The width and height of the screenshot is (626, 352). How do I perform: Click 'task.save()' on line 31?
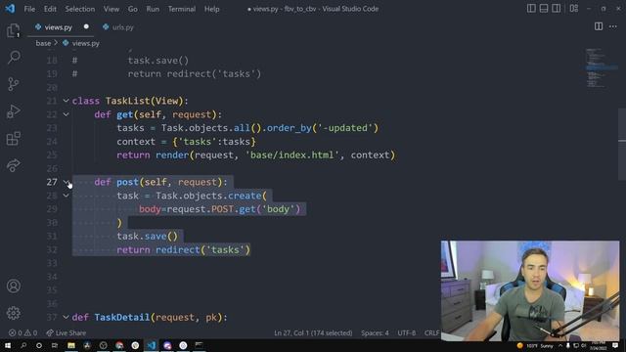147,237
